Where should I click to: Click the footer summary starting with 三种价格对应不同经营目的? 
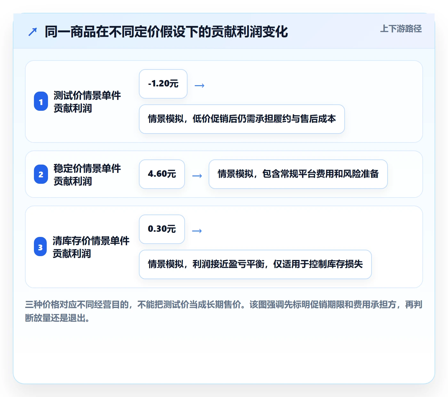click(224, 311)
